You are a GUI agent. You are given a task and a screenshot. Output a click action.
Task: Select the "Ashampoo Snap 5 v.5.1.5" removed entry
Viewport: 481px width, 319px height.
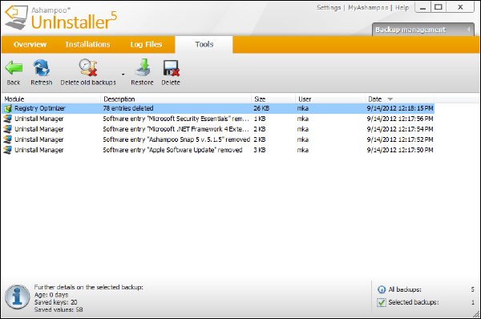coord(176,139)
